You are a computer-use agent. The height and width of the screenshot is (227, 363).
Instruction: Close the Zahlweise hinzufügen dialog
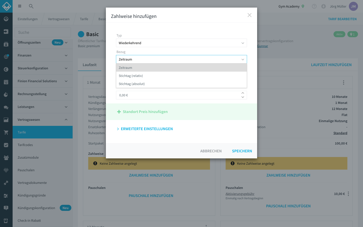pos(250,15)
